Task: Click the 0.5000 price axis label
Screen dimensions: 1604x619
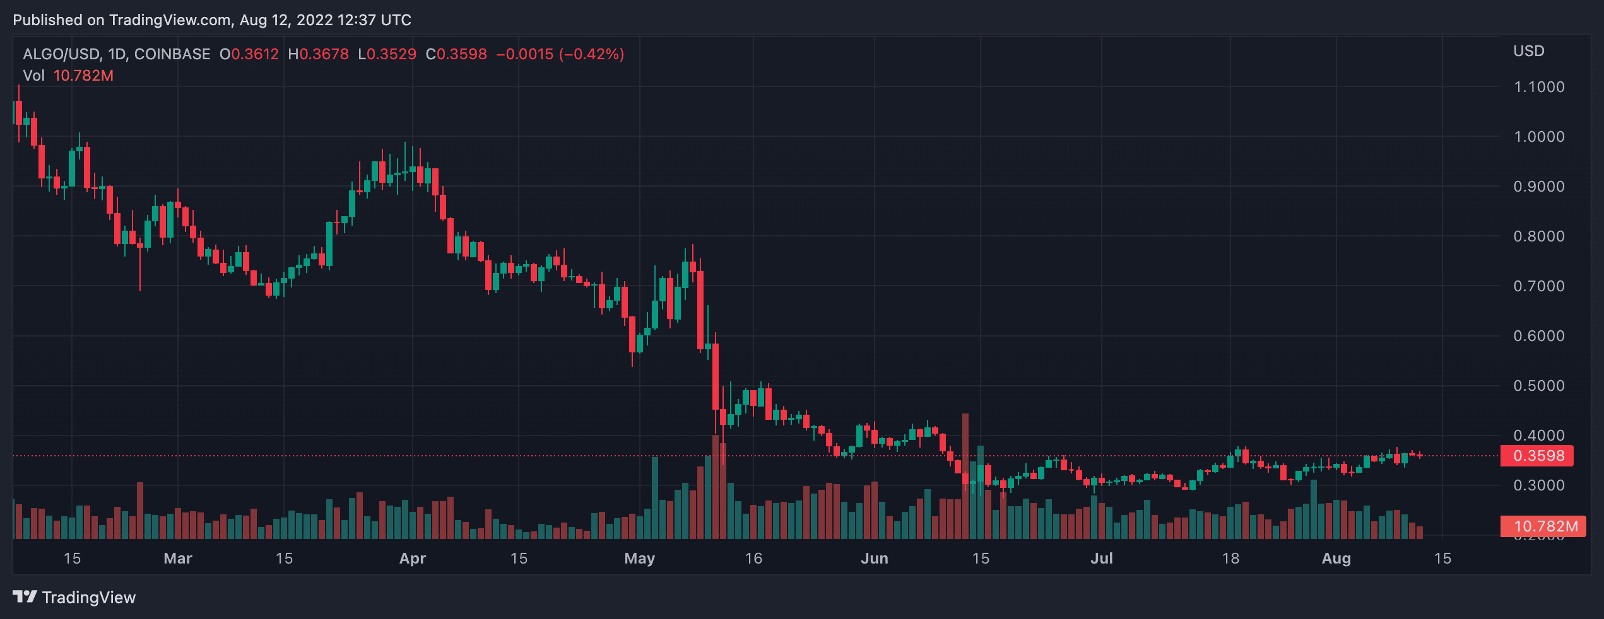Action: point(1539,386)
